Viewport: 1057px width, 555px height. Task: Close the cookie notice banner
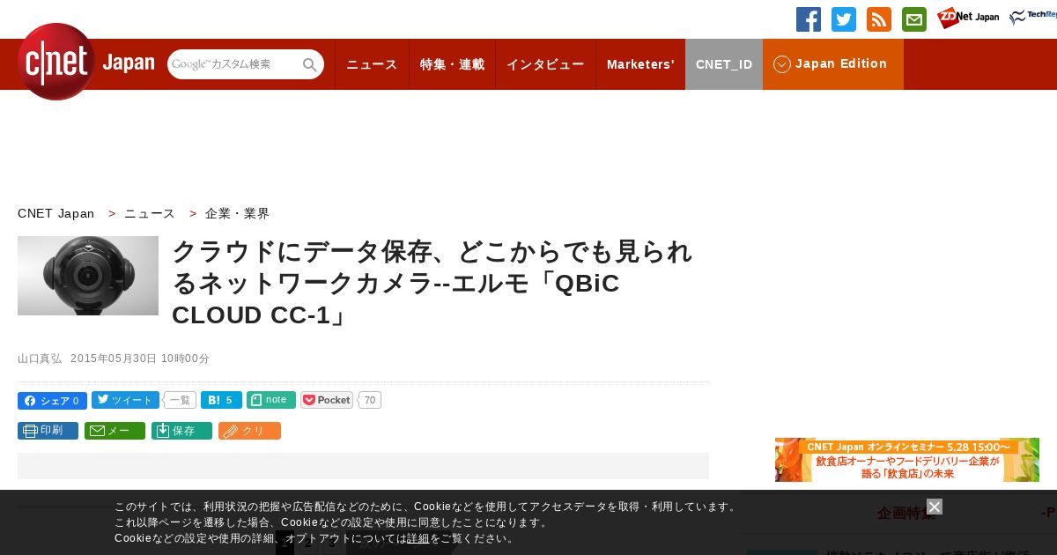click(x=935, y=507)
